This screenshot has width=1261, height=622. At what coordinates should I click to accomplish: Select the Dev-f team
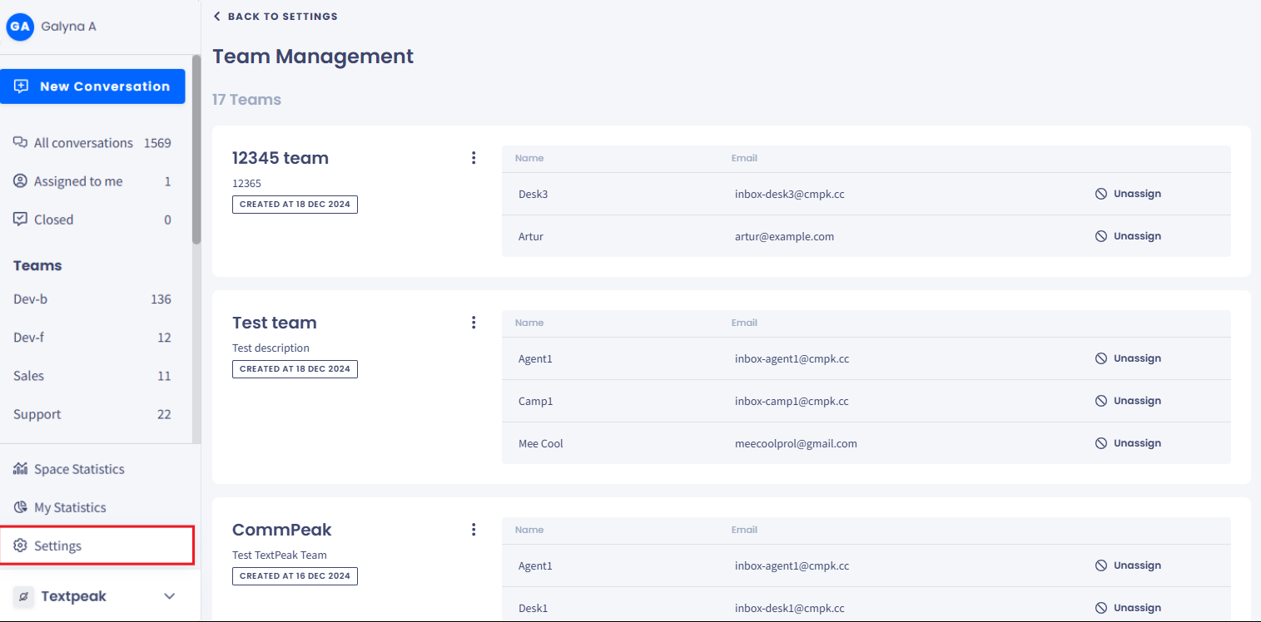pyautogui.click(x=92, y=338)
